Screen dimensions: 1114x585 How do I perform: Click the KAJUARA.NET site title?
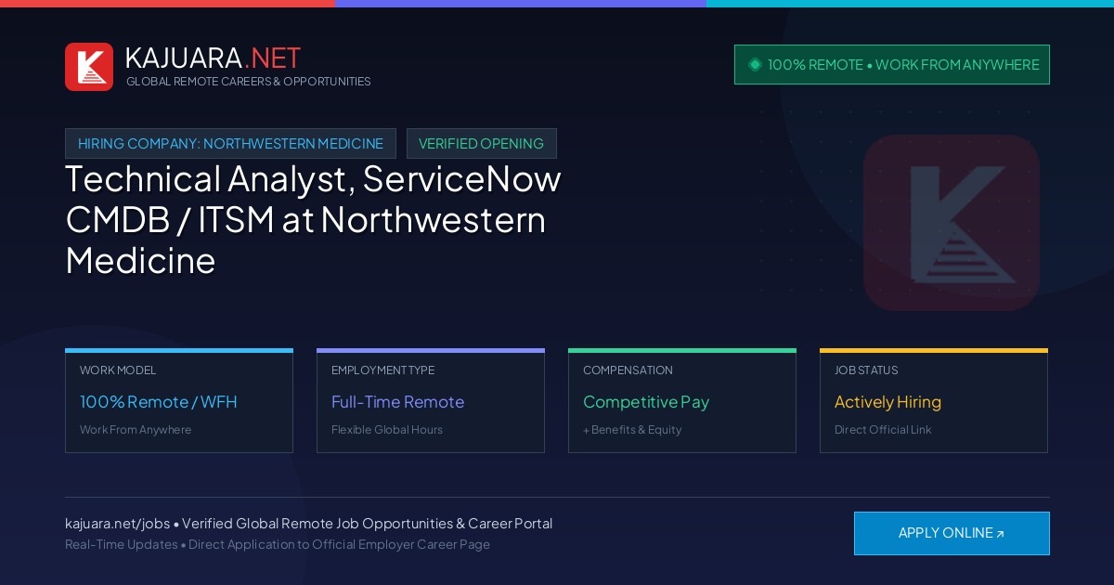point(213,58)
